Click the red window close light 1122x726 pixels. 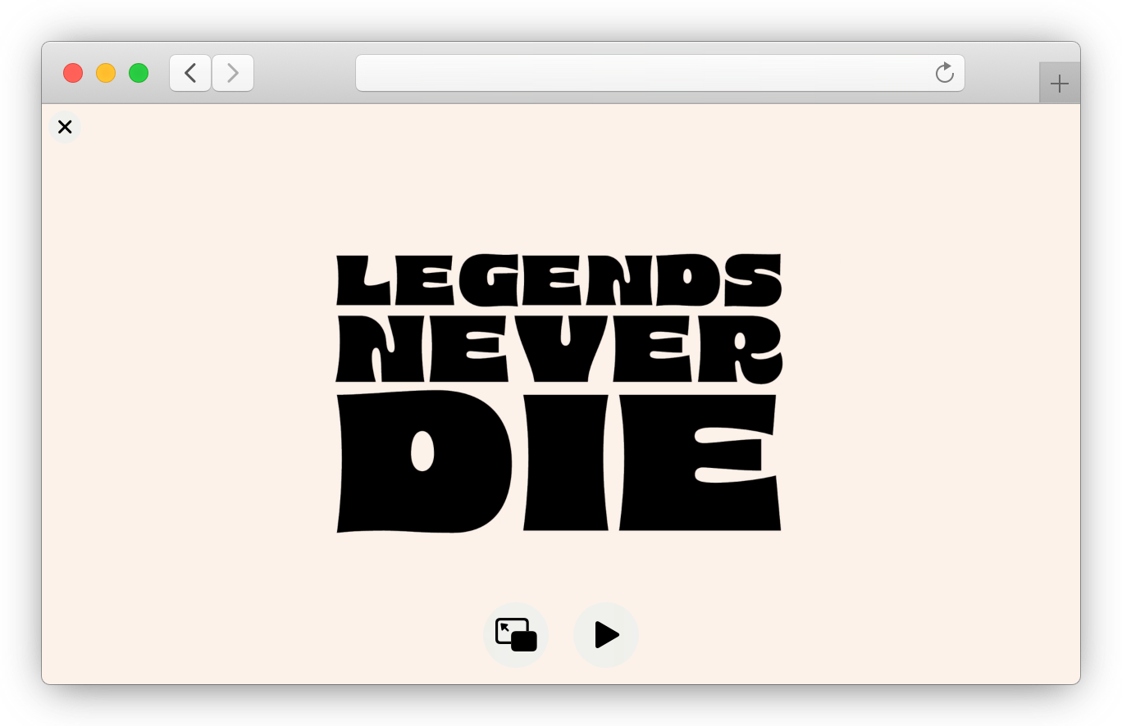tap(73, 74)
